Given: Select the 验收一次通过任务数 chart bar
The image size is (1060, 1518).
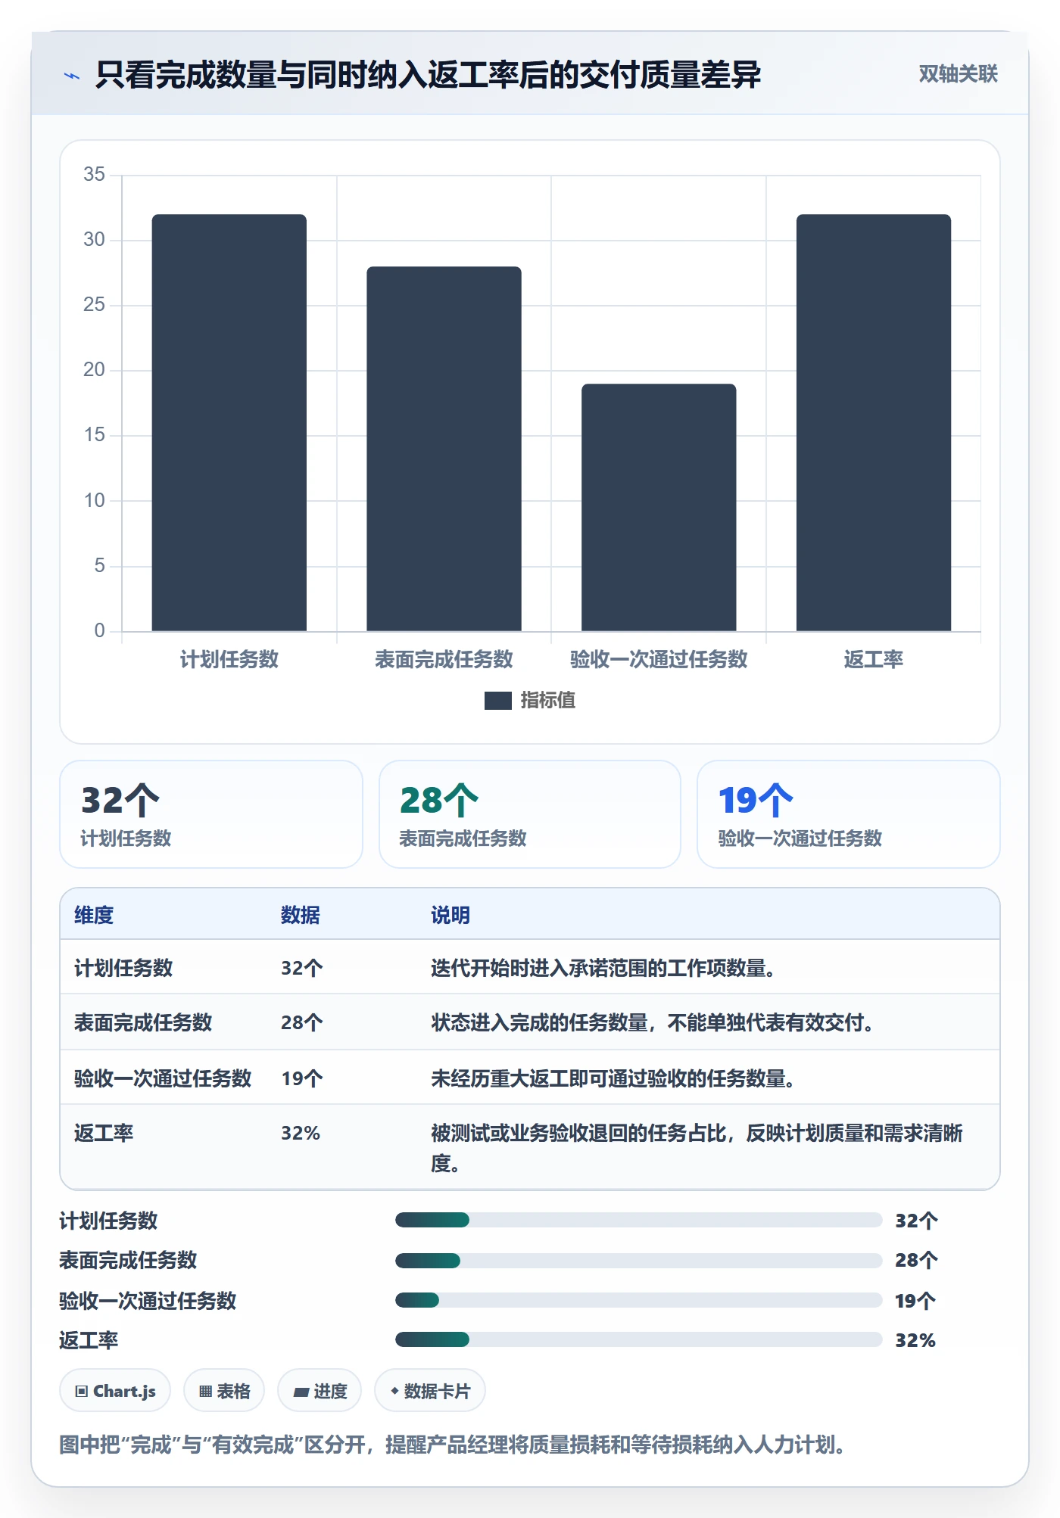Looking at the screenshot, I should [659, 507].
